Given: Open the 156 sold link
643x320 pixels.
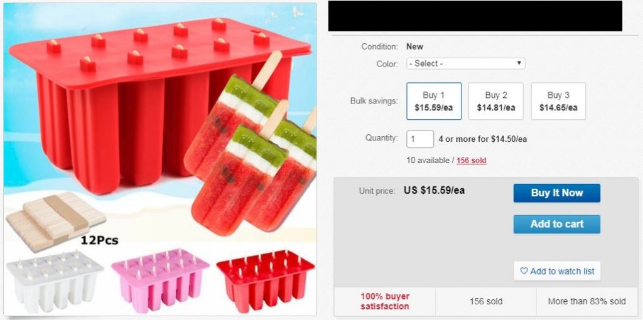Looking at the screenshot, I should point(471,161).
